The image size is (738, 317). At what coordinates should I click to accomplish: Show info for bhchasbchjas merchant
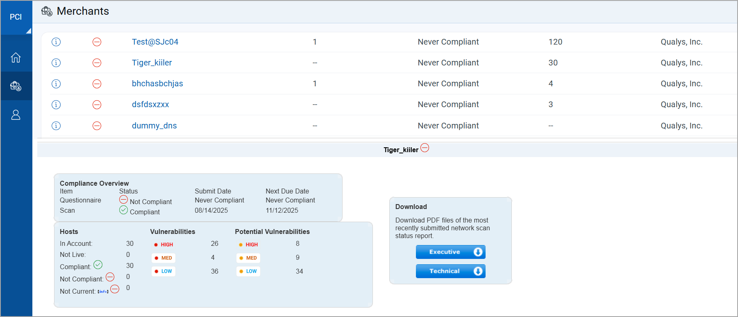coord(56,84)
